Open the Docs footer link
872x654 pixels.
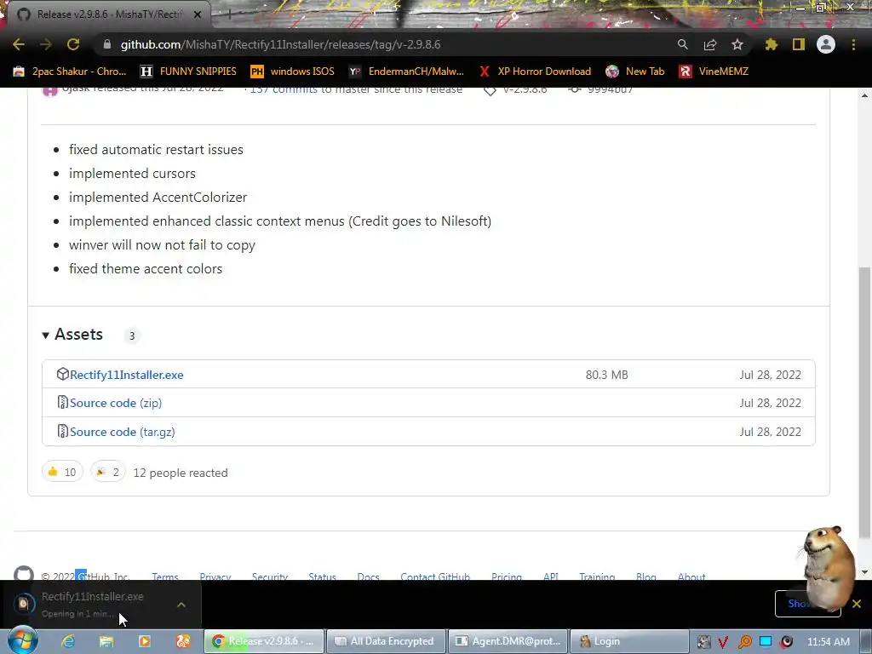[368, 577]
